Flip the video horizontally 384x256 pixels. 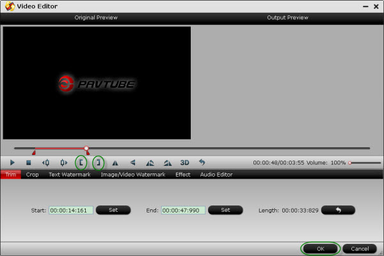tap(115, 163)
